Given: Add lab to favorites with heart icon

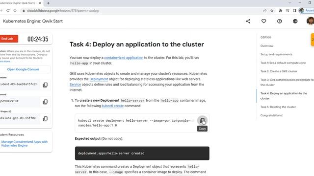Looking at the screenshot, I should coord(264,21).
